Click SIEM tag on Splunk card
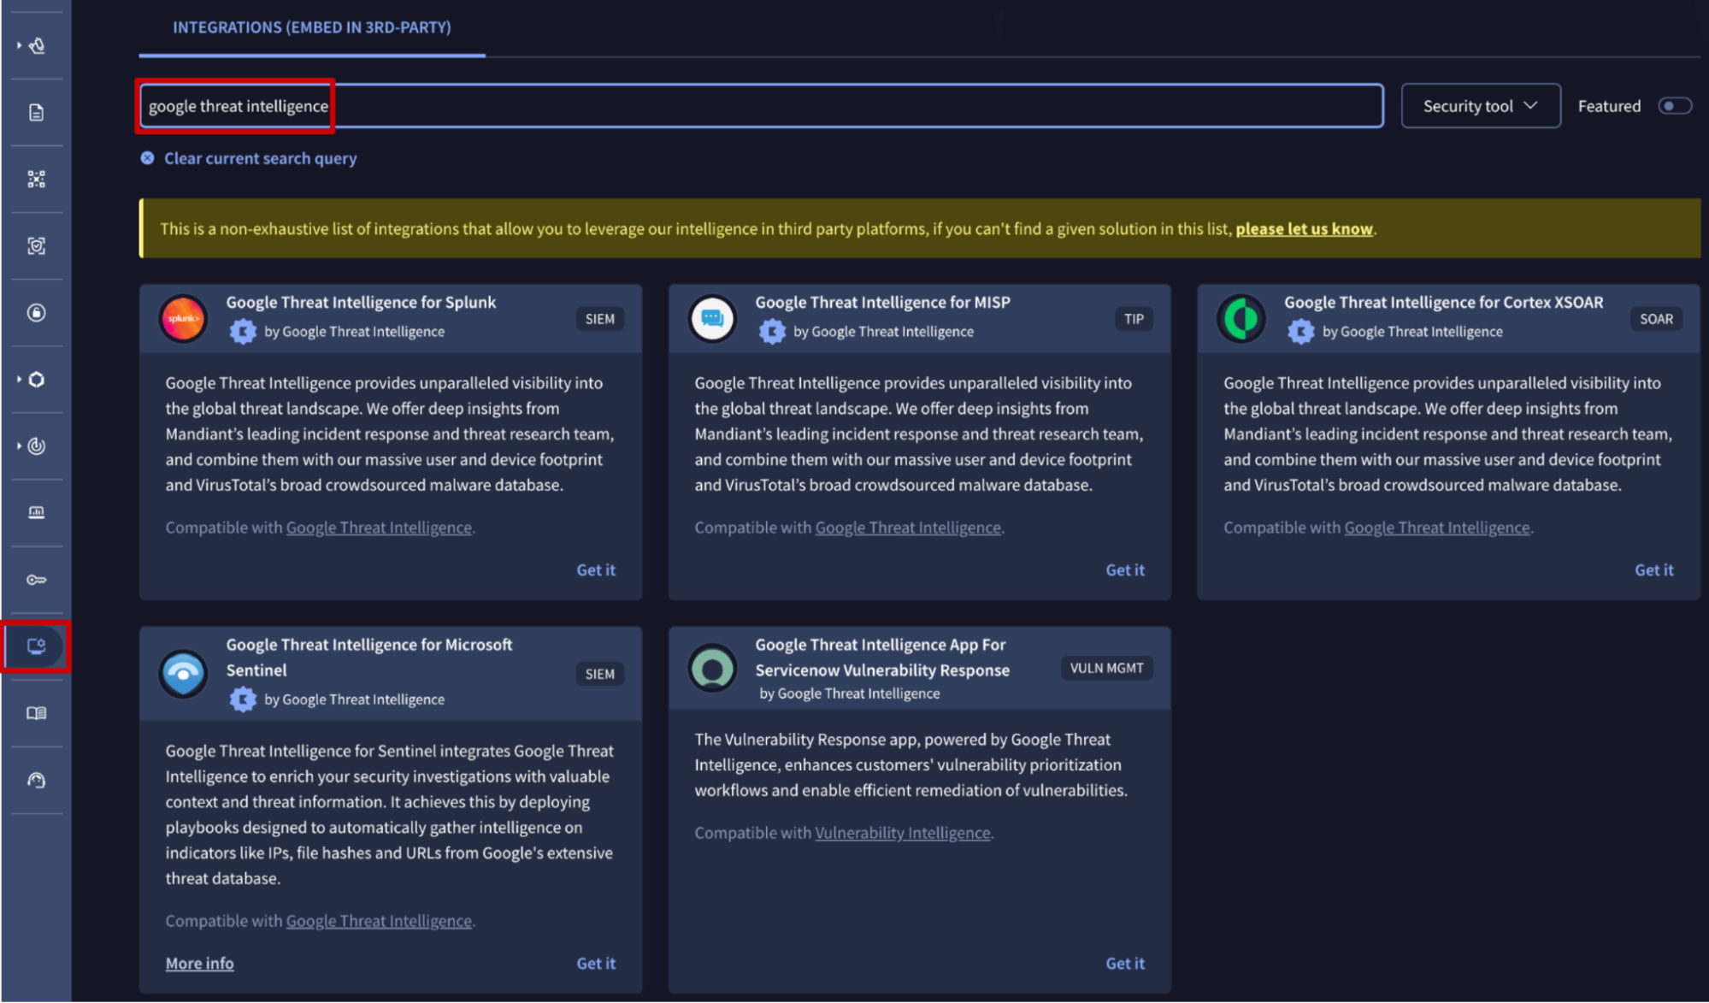The height and width of the screenshot is (1003, 1709). click(x=599, y=319)
